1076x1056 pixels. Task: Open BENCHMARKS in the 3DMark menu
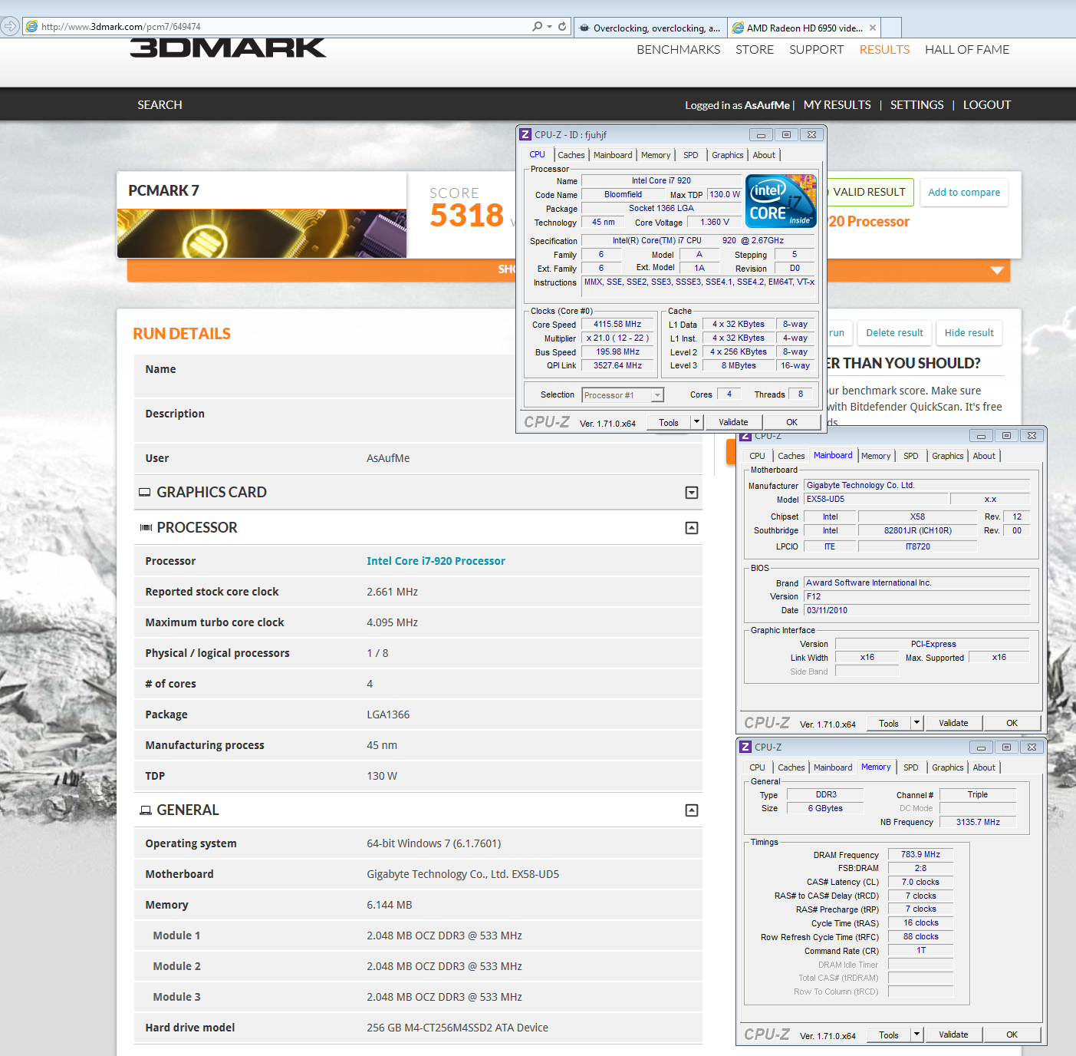tap(678, 50)
